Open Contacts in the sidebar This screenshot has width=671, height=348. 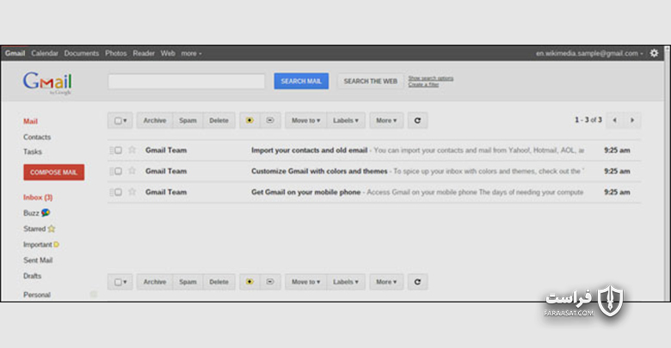coord(37,137)
